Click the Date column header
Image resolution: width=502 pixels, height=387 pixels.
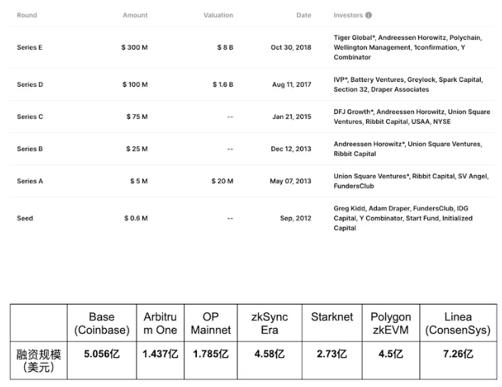pos(304,15)
